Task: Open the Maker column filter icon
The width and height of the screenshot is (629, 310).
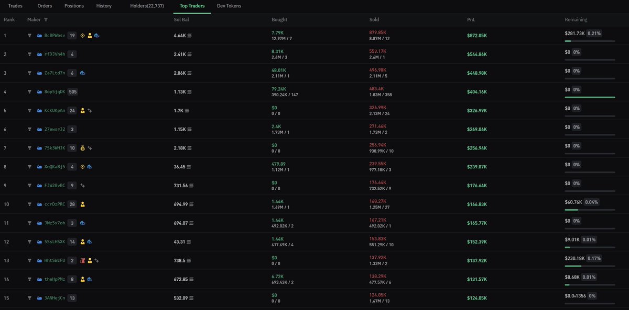Action: pyautogui.click(x=46, y=20)
